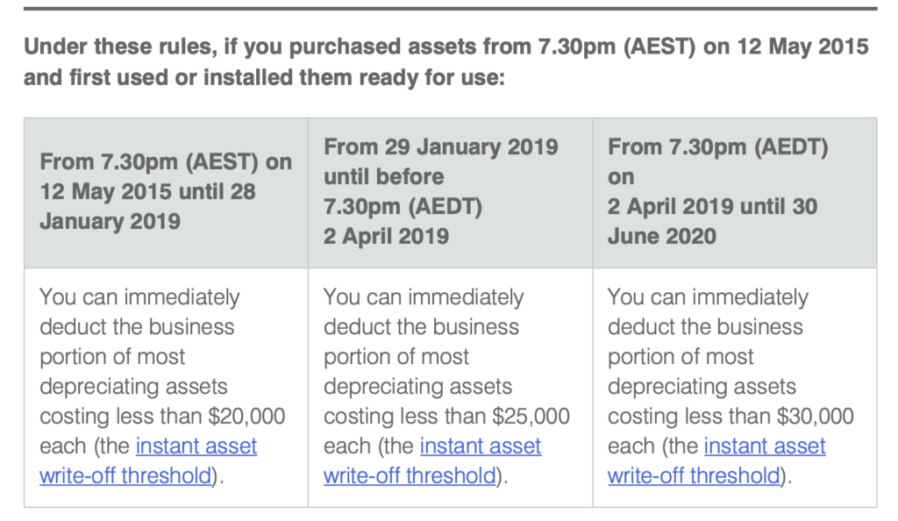
Task: Select the '12 May 2015 until 28 January 2019' header cell
Action: click(166, 191)
